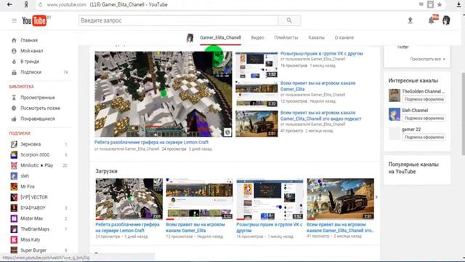
Task: Click the Главная home icon
Action: point(14,40)
